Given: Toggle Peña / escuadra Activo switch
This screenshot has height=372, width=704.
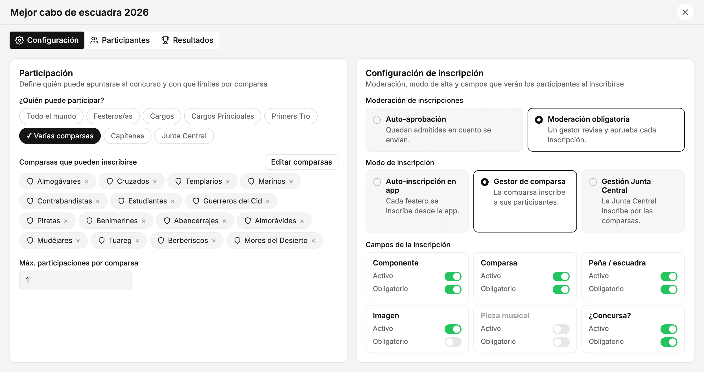Looking at the screenshot, I should click(x=669, y=276).
